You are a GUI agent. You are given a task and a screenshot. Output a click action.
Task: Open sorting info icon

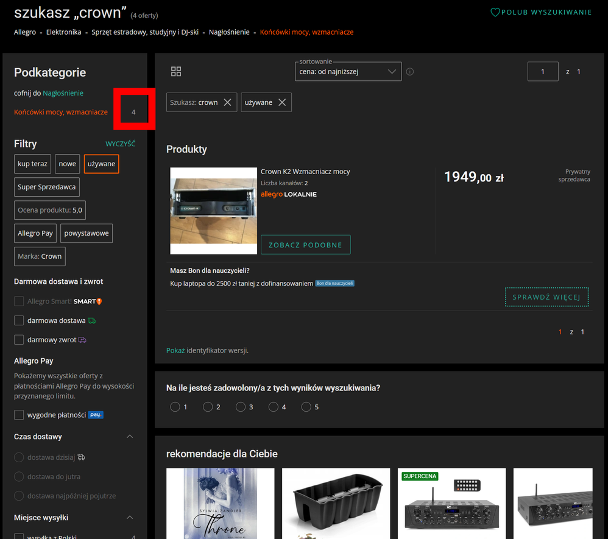(x=410, y=72)
